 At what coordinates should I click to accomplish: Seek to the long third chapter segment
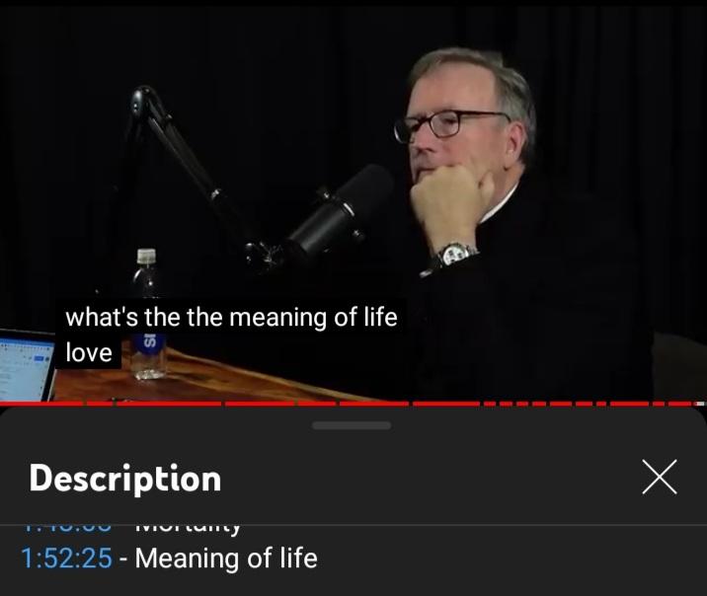[169, 404]
